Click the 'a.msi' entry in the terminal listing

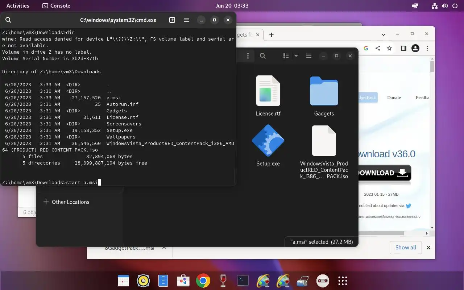click(x=113, y=98)
